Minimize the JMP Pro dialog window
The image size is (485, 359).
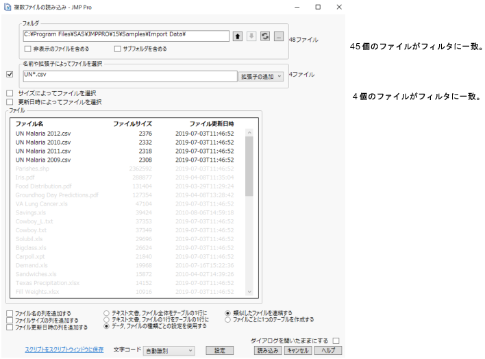(297, 7)
